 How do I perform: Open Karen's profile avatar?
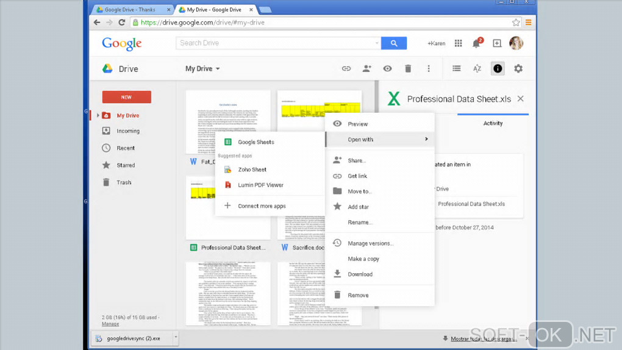click(516, 43)
